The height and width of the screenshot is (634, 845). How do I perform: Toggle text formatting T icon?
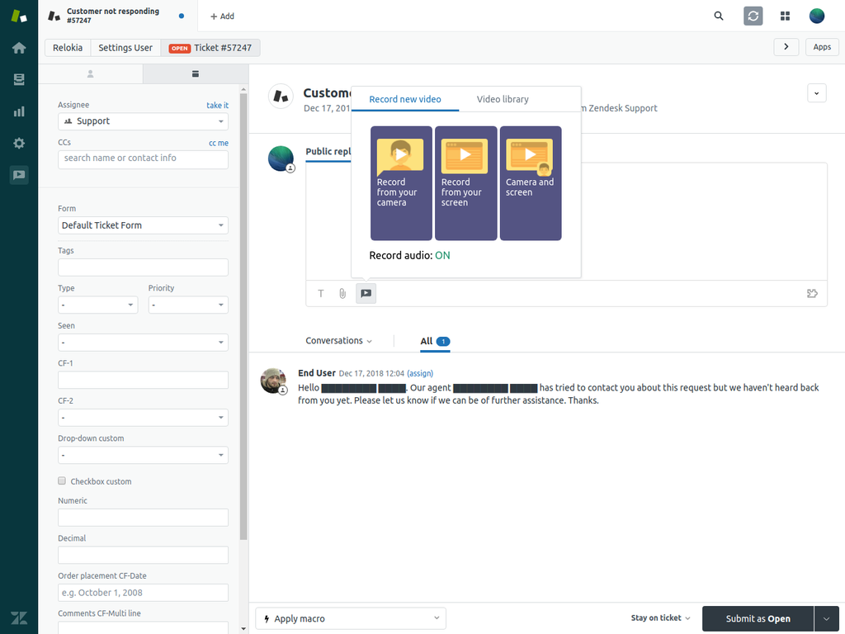click(321, 293)
